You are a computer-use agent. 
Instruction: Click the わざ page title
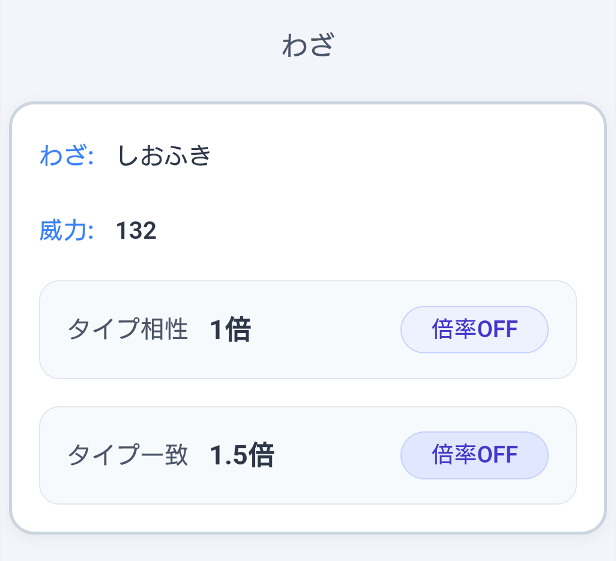point(308,44)
